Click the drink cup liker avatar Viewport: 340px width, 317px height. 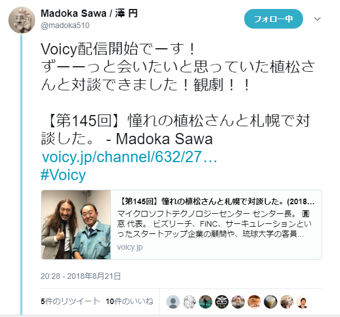(x=271, y=302)
